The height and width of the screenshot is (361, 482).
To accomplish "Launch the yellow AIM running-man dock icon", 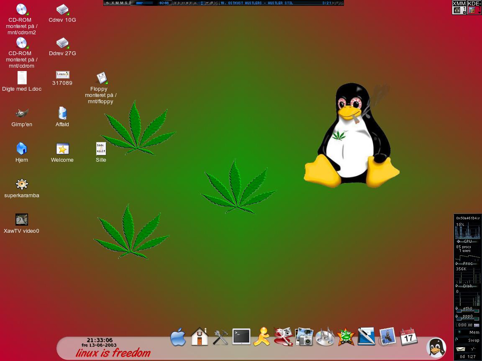I will [x=262, y=337].
